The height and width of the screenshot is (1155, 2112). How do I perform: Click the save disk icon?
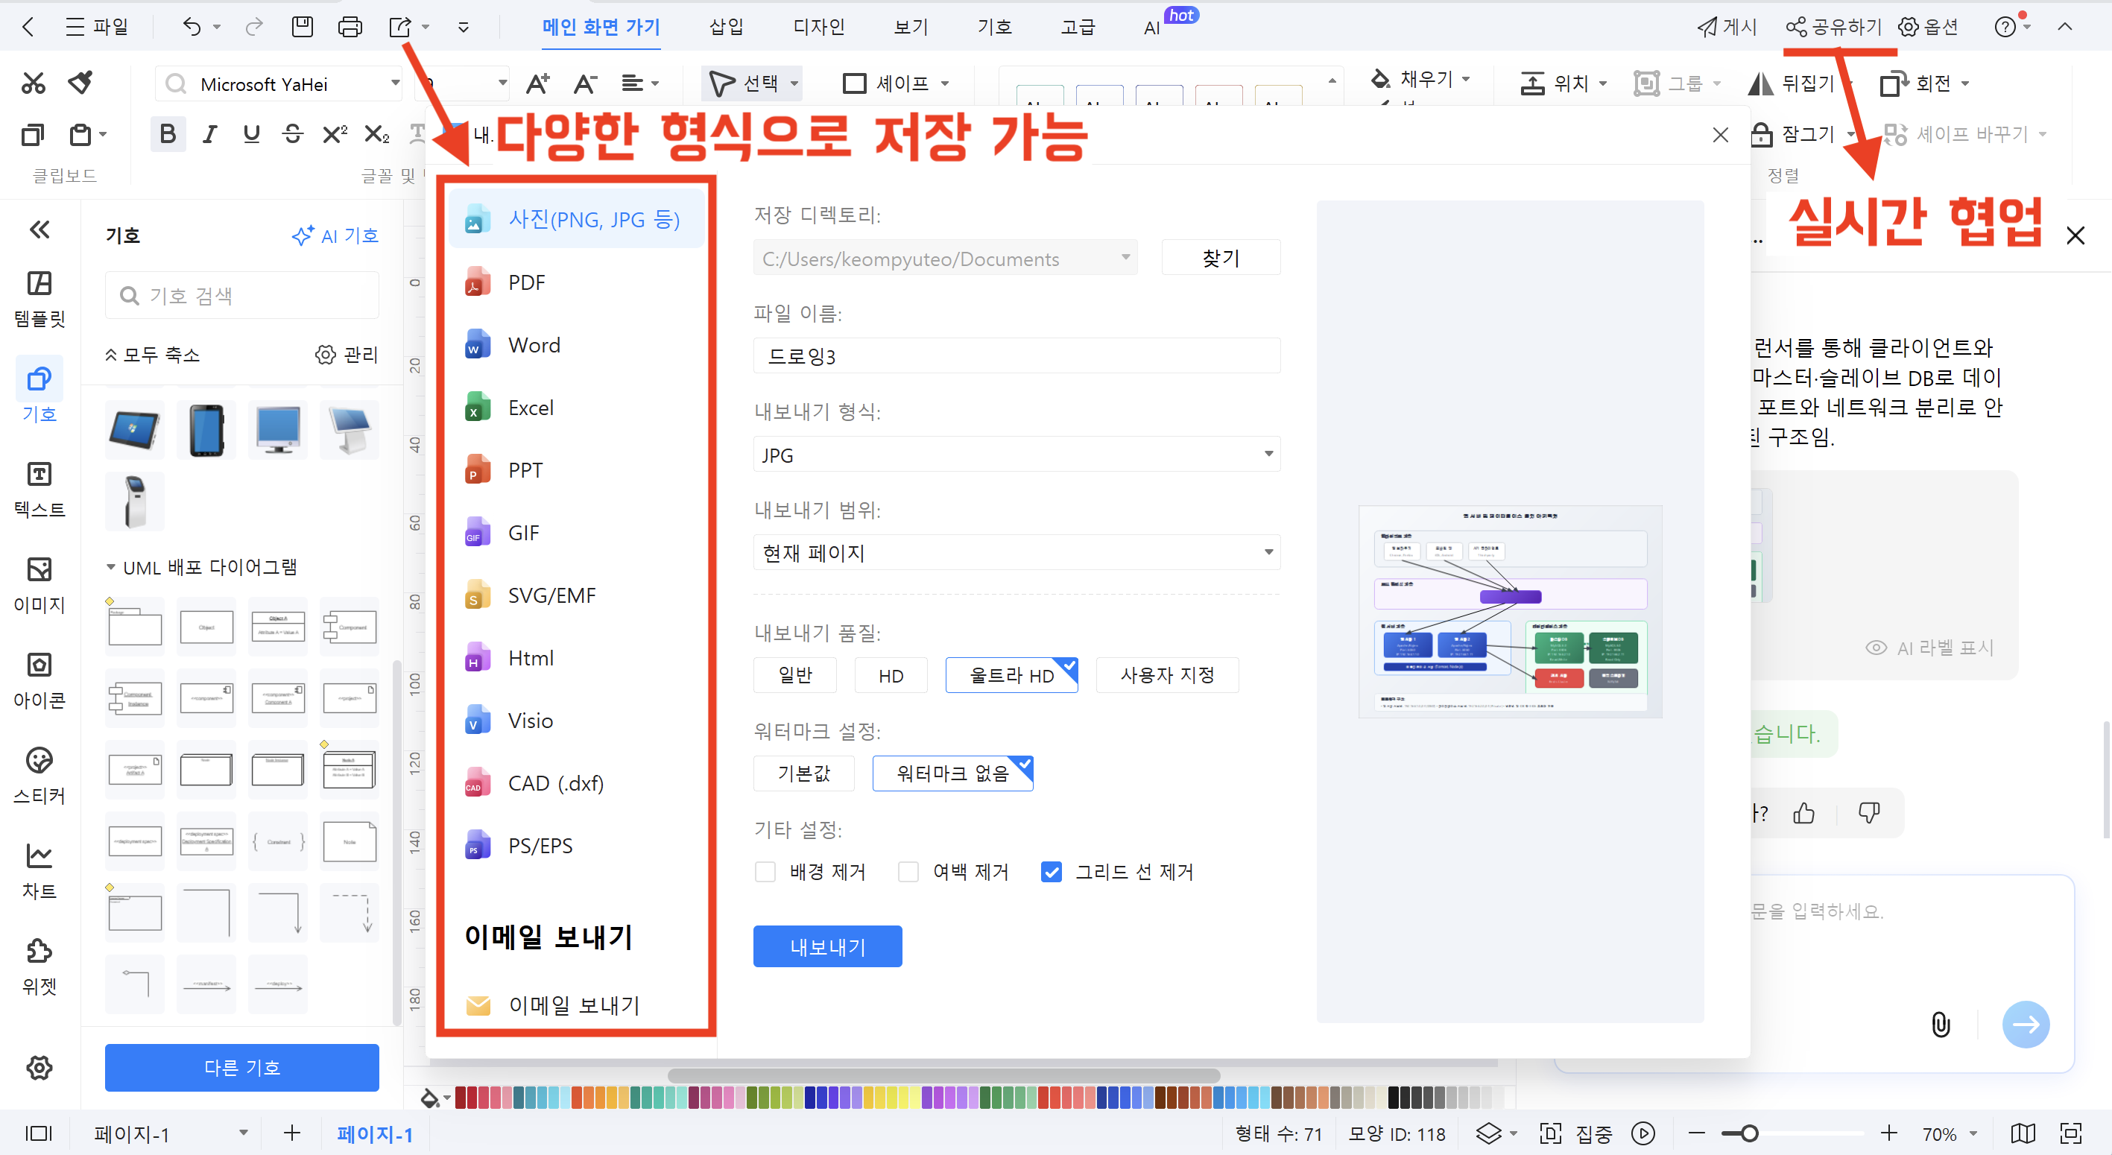coord(303,27)
